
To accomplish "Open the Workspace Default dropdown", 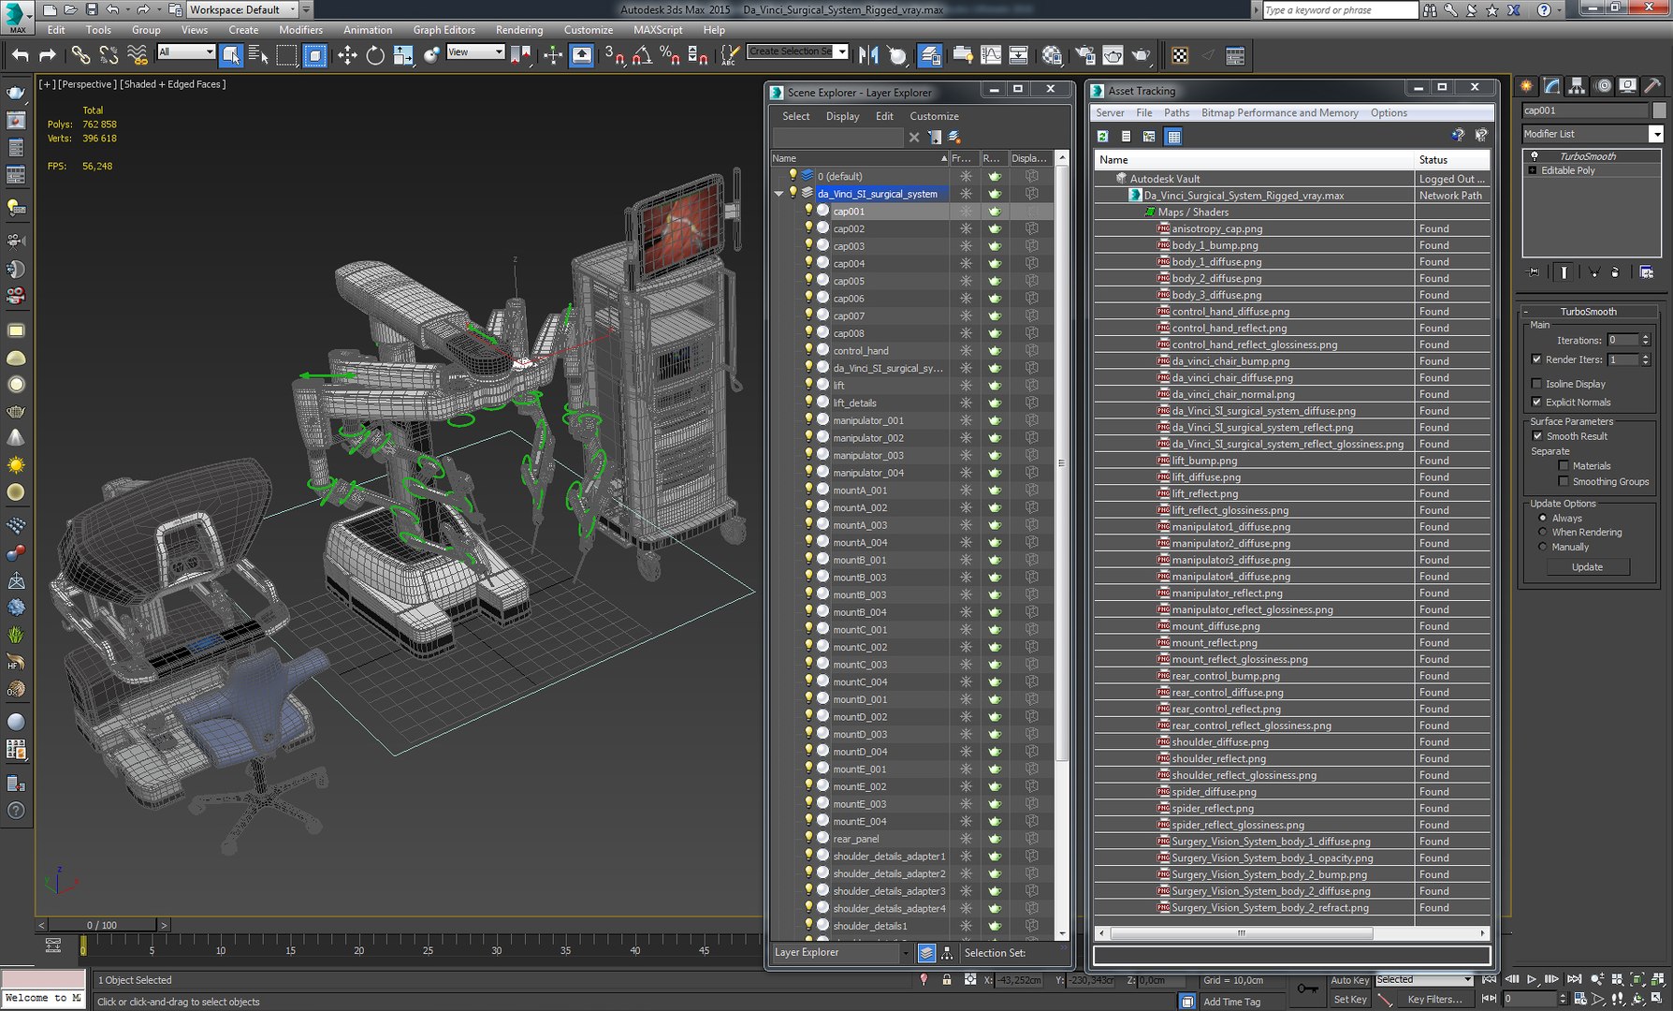I will [242, 9].
